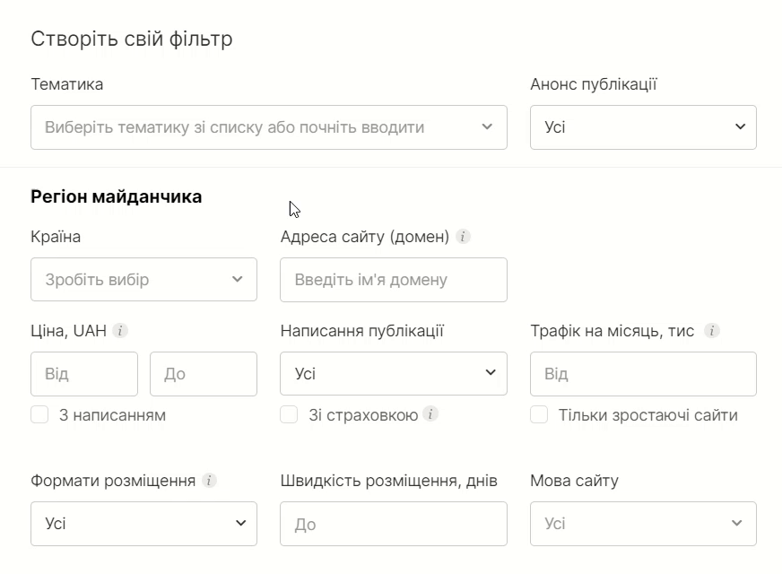This screenshot has width=782, height=574.
Task: Open the "Тематика" dropdown list
Action: [269, 127]
